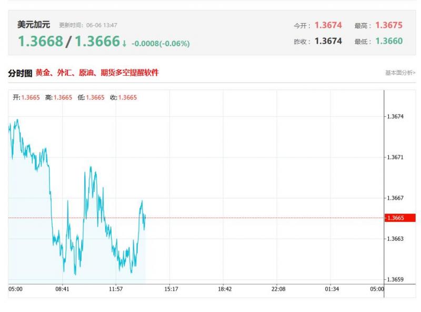421x312 pixels.
Task: Click the 11:57 time axis label
Action: tap(116, 289)
